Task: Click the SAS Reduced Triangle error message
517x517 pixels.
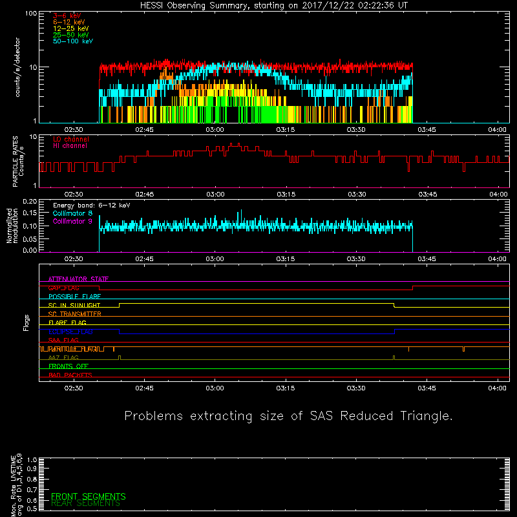Action: (x=288, y=416)
